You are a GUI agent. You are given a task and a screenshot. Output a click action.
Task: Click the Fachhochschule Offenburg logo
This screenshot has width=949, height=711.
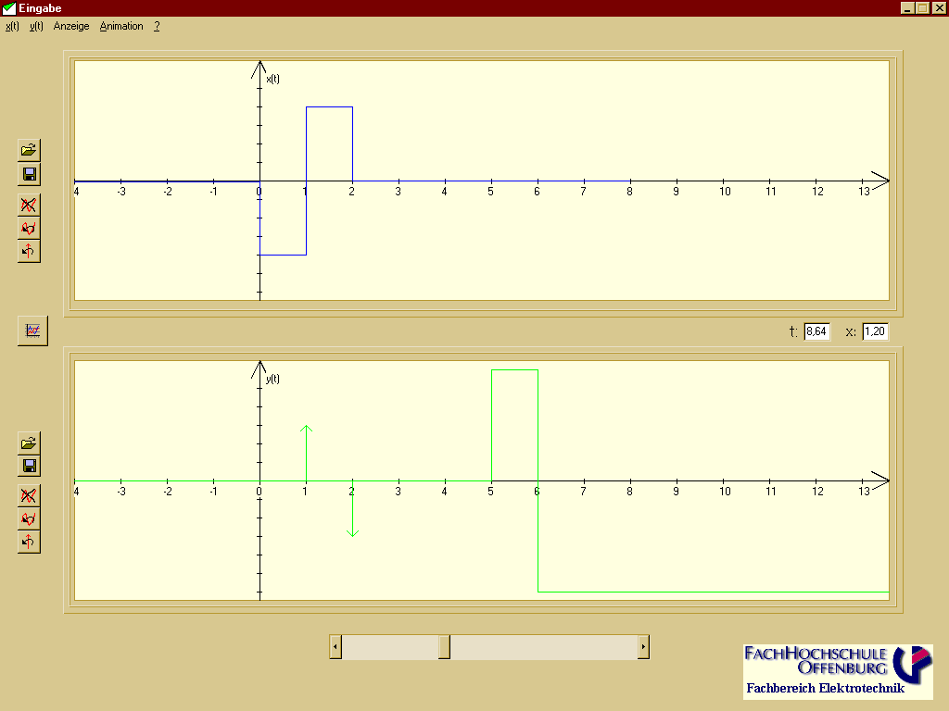click(838, 672)
